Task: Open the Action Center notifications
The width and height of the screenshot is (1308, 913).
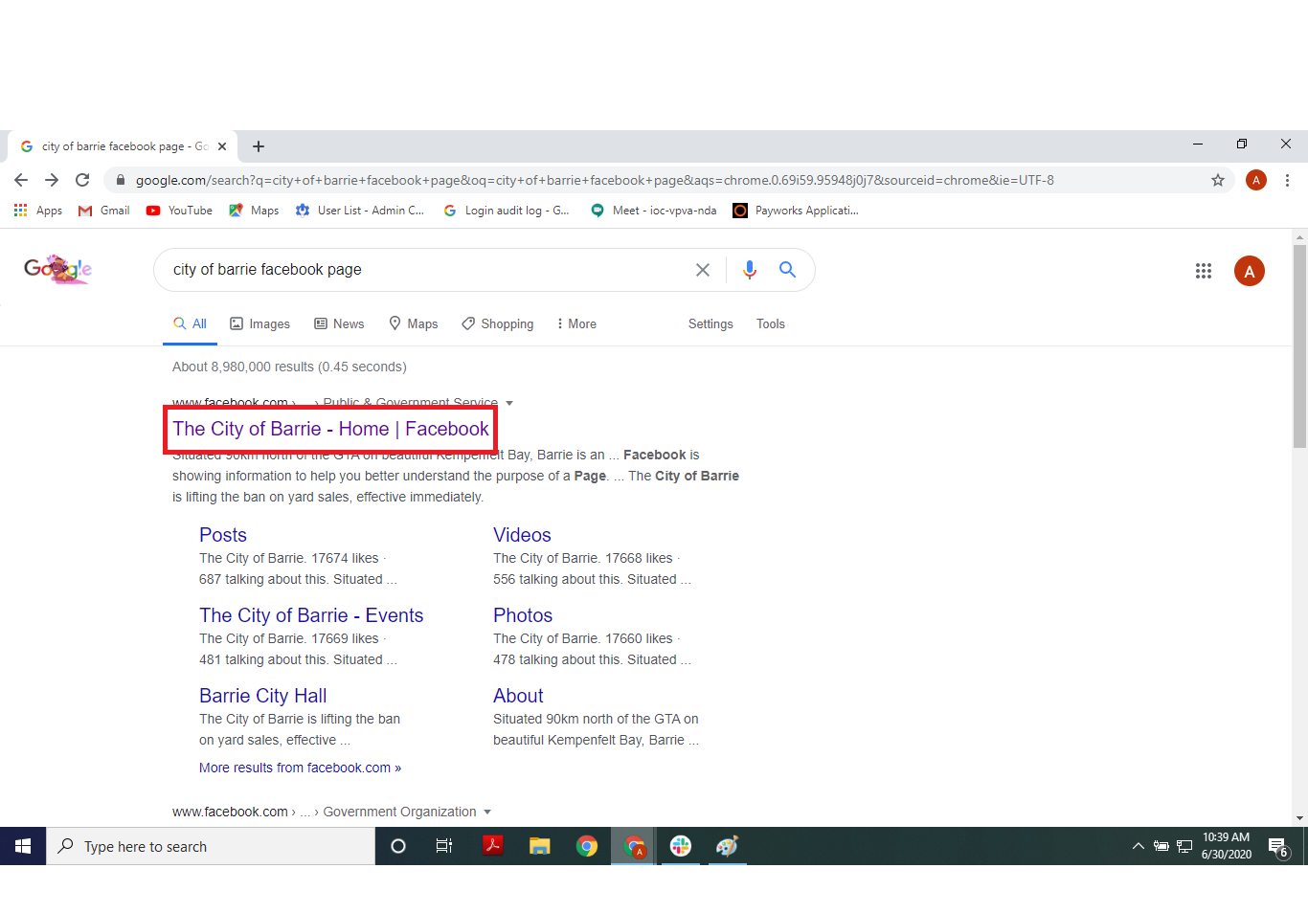Action: (x=1279, y=847)
